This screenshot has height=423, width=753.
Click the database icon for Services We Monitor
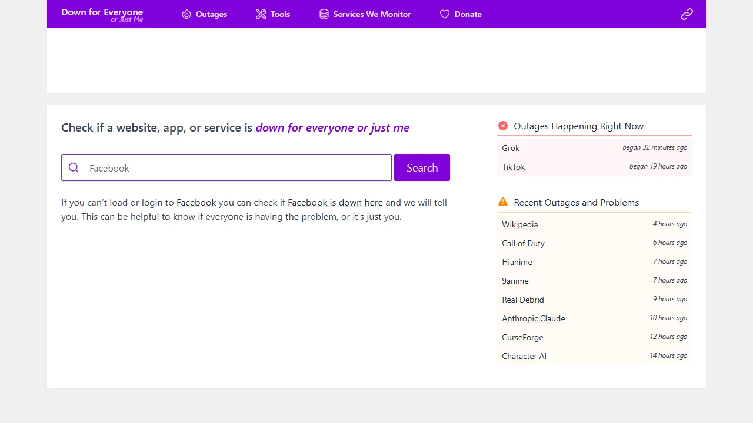pos(324,14)
